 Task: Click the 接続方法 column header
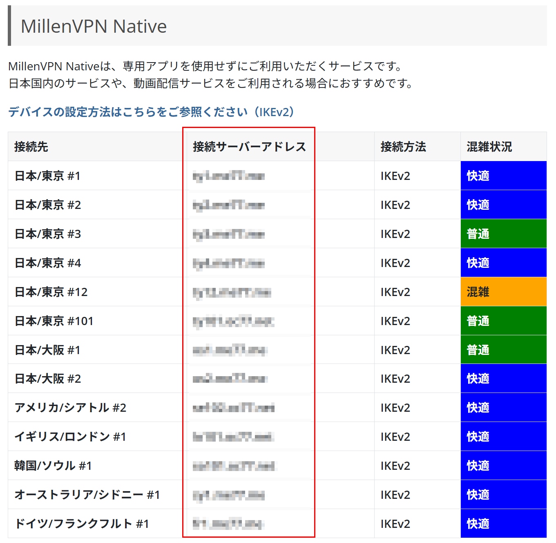403,147
